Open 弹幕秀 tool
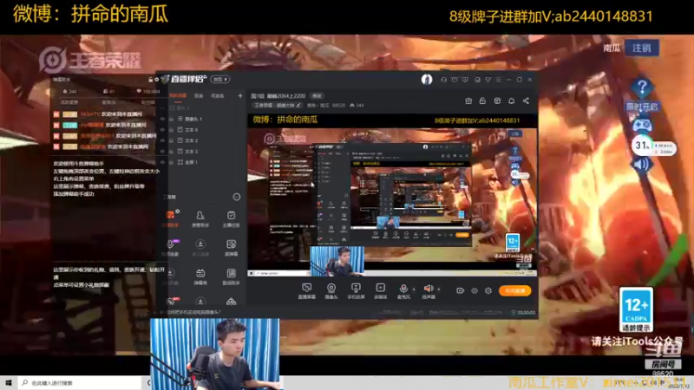The height and width of the screenshot is (390, 694). [x=200, y=276]
